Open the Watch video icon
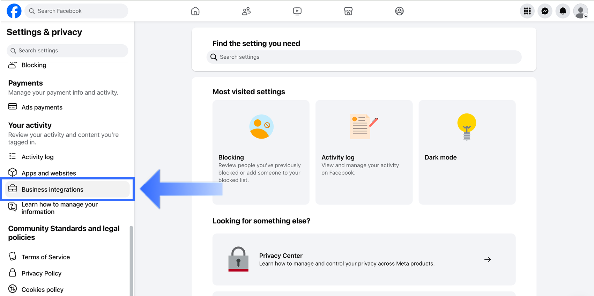This screenshot has width=594, height=296. 297,11
